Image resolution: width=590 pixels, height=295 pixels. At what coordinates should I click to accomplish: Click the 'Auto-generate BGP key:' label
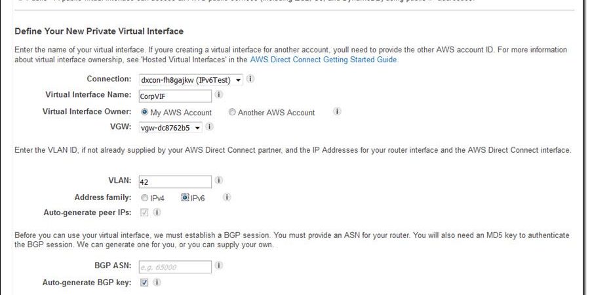(x=87, y=282)
